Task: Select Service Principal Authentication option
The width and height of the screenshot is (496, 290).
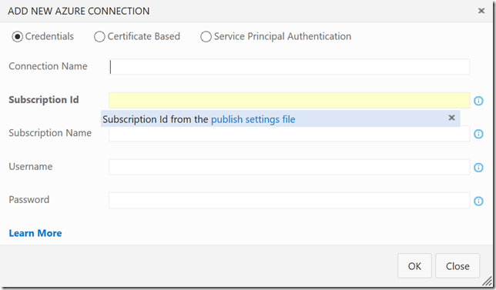Action: [x=206, y=37]
